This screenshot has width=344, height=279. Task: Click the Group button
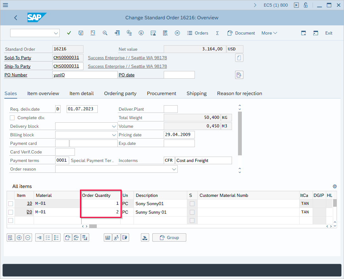pos(169,237)
